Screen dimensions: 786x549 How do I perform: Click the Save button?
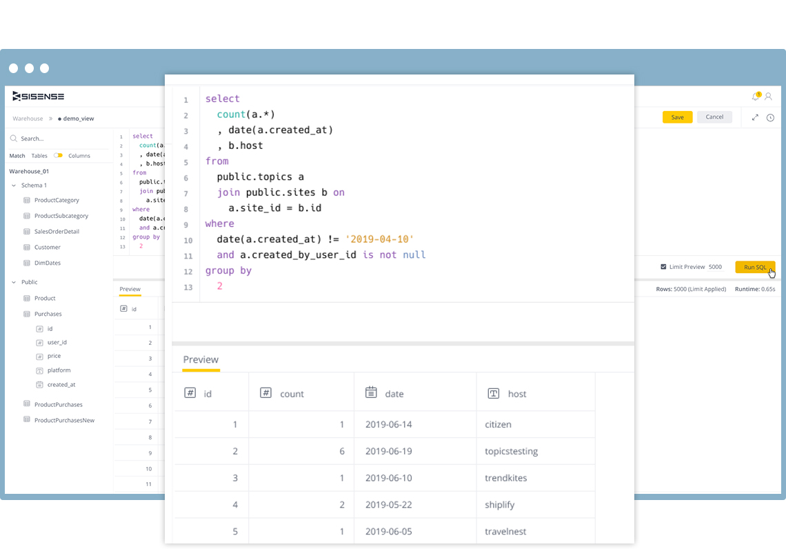677,117
